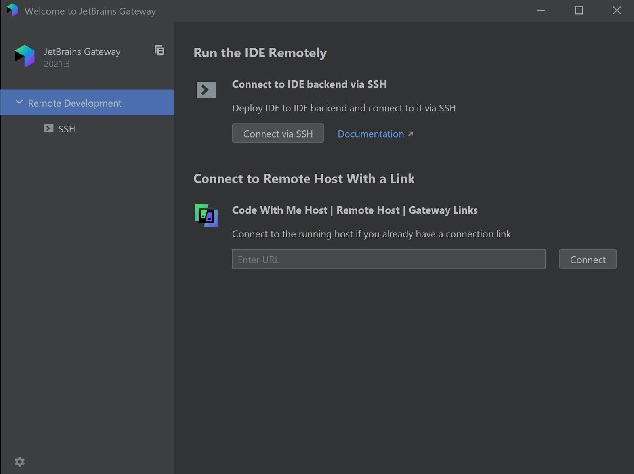Viewport: 634px width, 474px height.
Task: Collapse the Remote Development chevron
Action: tap(19, 102)
